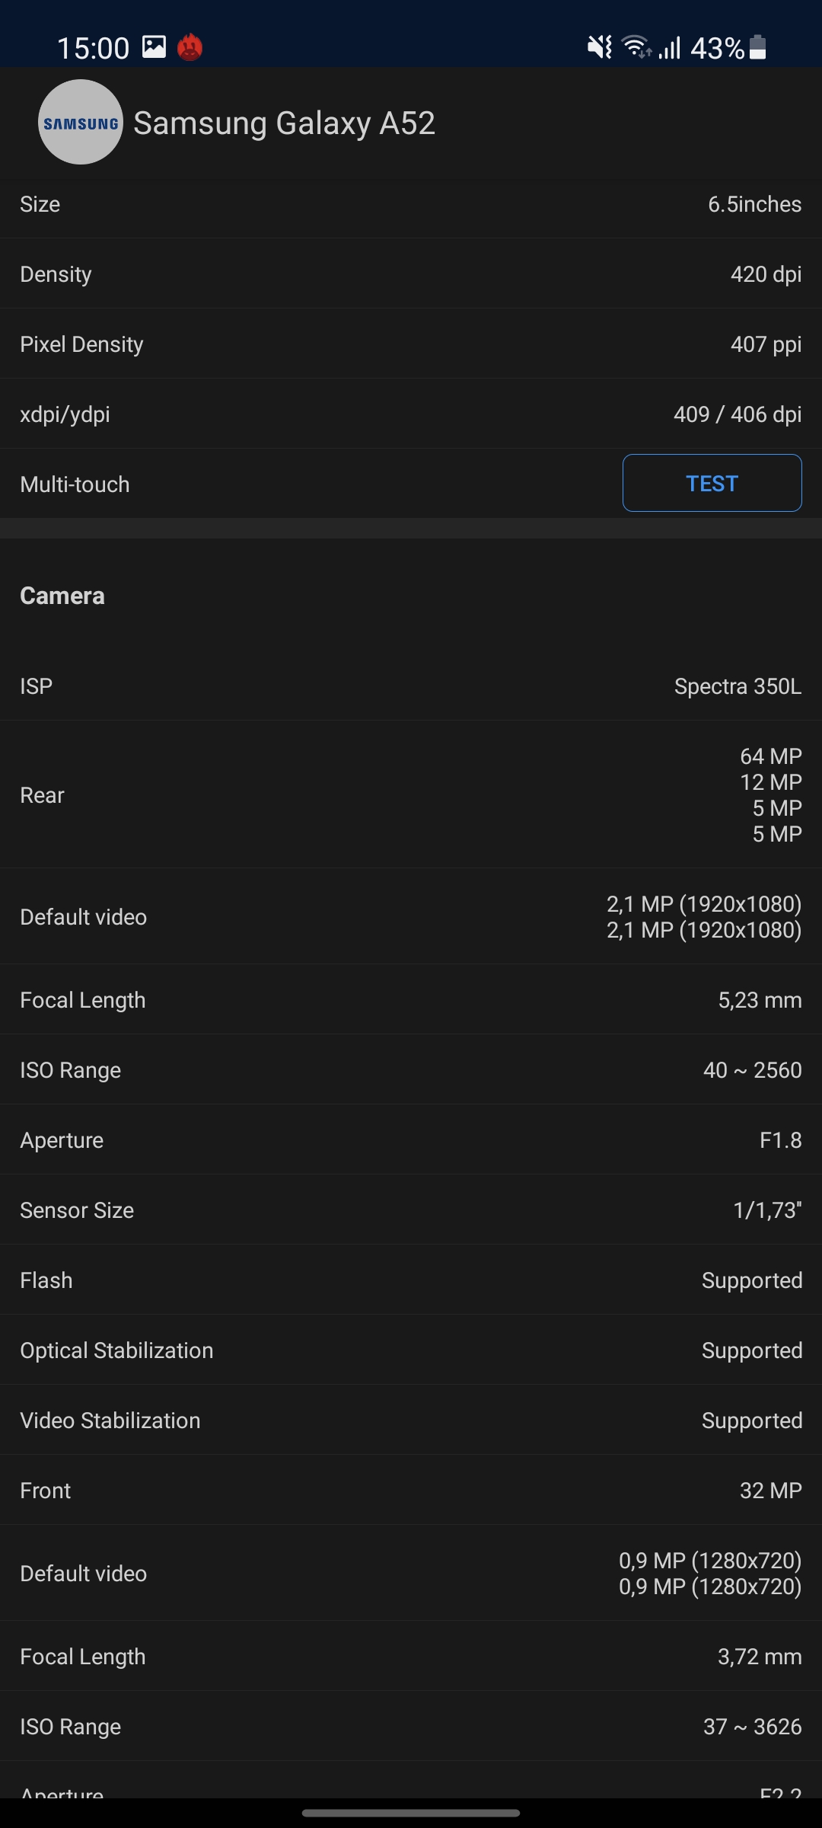Image resolution: width=822 pixels, height=1828 pixels.
Task: Tap the Pixel Density row
Action: (411, 344)
